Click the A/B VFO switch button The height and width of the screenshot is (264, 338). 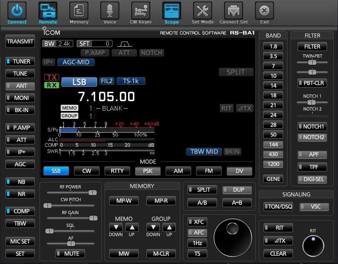click(202, 203)
